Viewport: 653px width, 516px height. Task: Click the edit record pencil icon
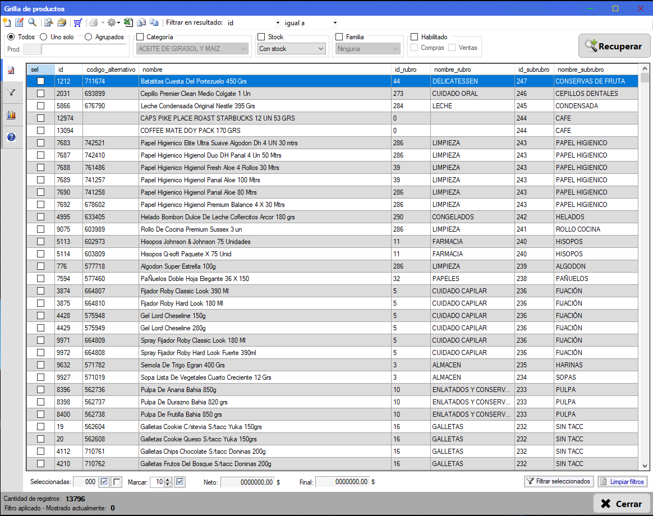[19, 22]
